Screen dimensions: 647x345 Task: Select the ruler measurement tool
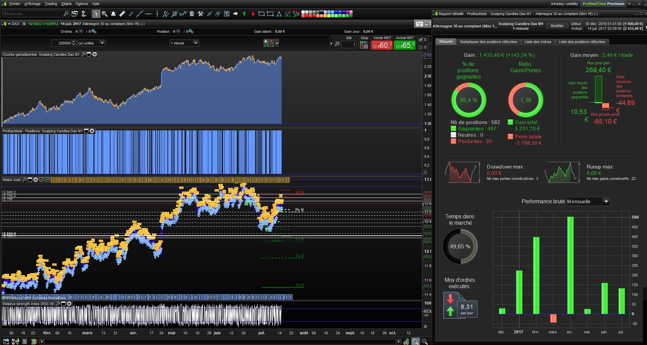122,14
